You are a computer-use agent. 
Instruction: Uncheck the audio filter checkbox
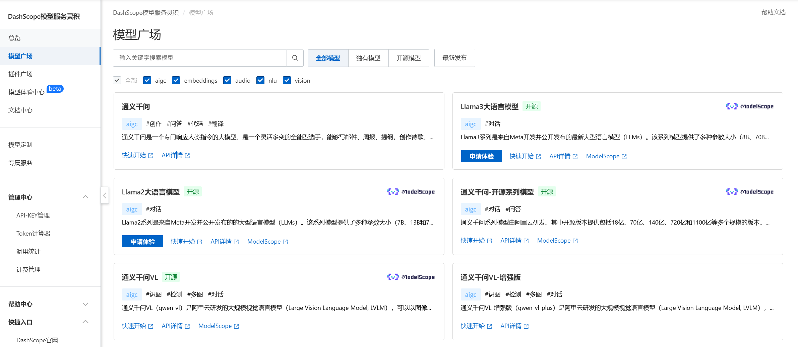(227, 80)
